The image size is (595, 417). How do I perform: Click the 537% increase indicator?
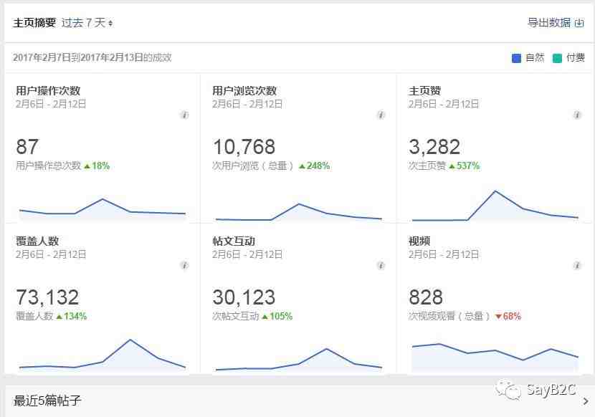(x=464, y=166)
